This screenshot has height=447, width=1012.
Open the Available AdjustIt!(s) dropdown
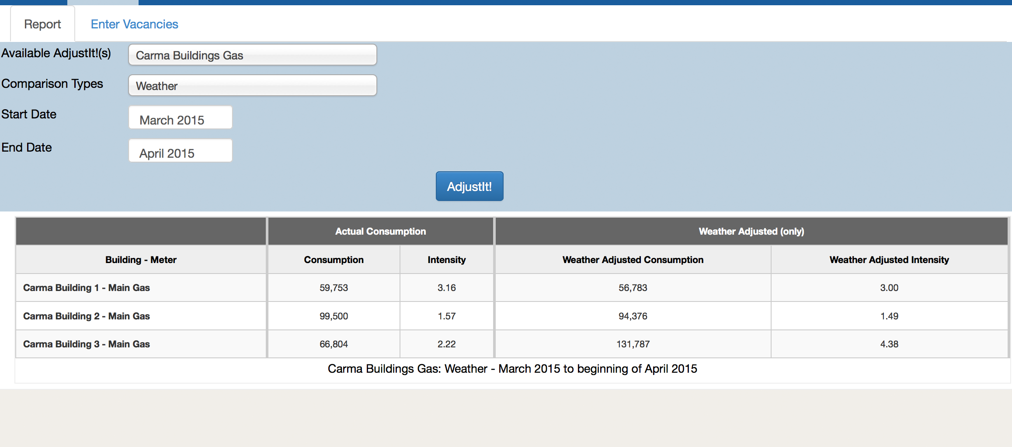[x=252, y=55]
